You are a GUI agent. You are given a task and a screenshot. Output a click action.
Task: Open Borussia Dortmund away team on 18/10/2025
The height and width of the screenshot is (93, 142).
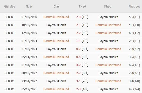pos(108,25)
